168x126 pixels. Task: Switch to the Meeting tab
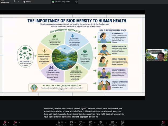(x=27, y=2)
